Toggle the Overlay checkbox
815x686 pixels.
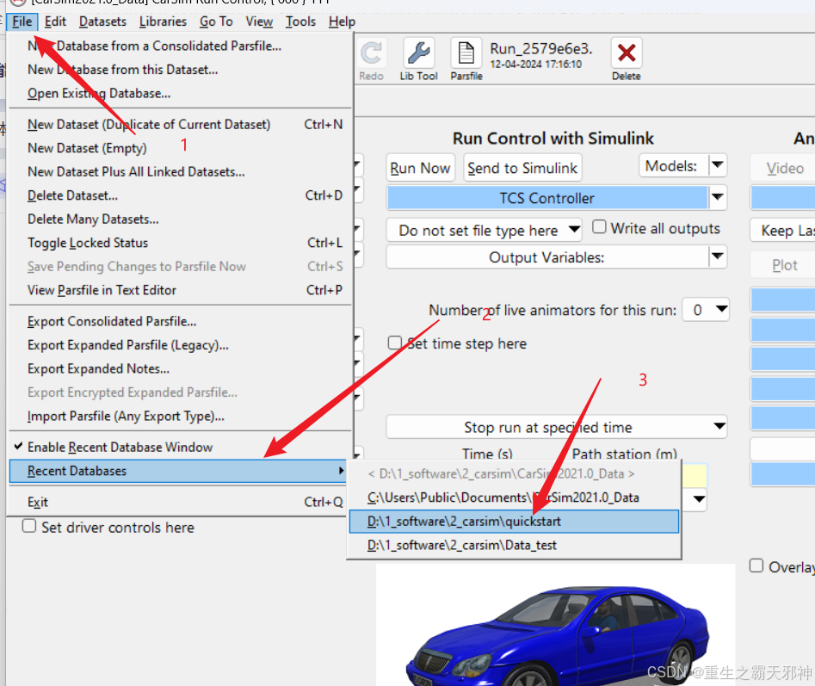(x=756, y=566)
